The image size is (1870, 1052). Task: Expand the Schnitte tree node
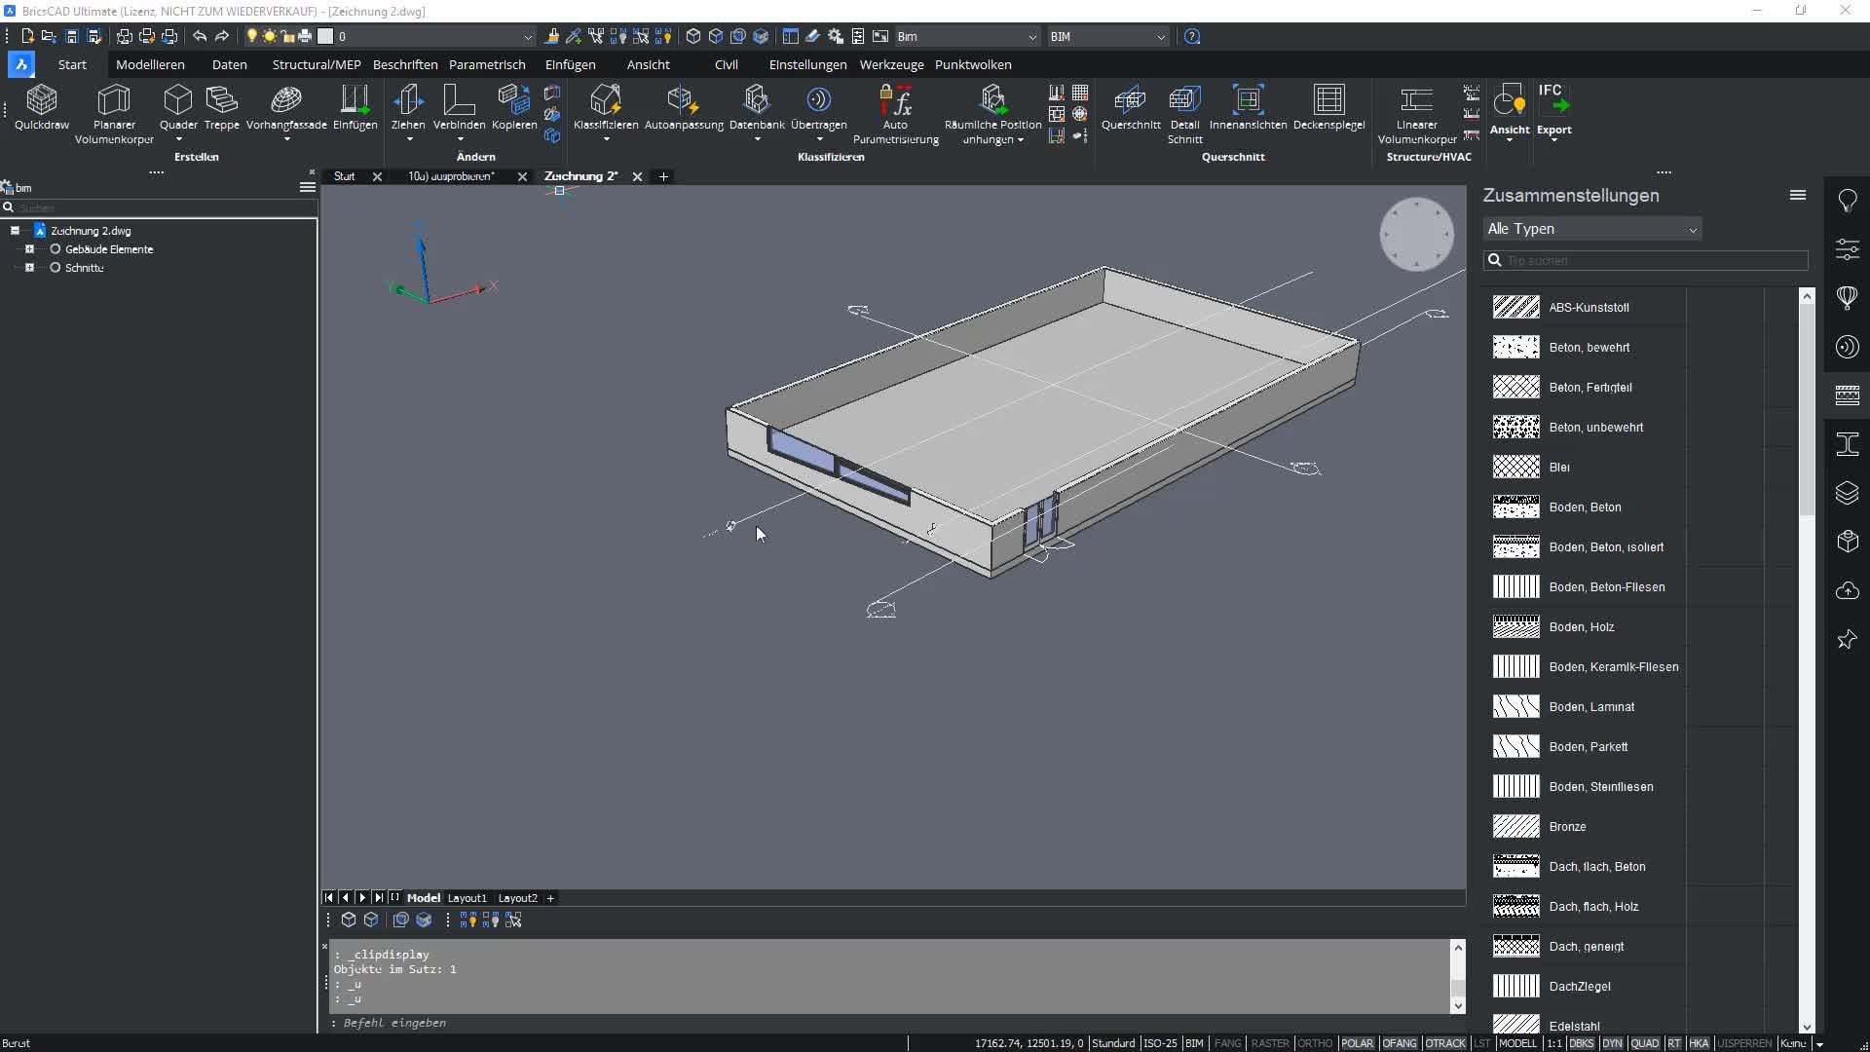click(x=29, y=268)
